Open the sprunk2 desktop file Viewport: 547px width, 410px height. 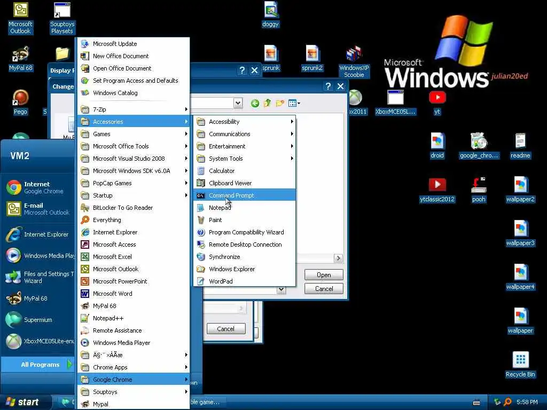coord(312,58)
